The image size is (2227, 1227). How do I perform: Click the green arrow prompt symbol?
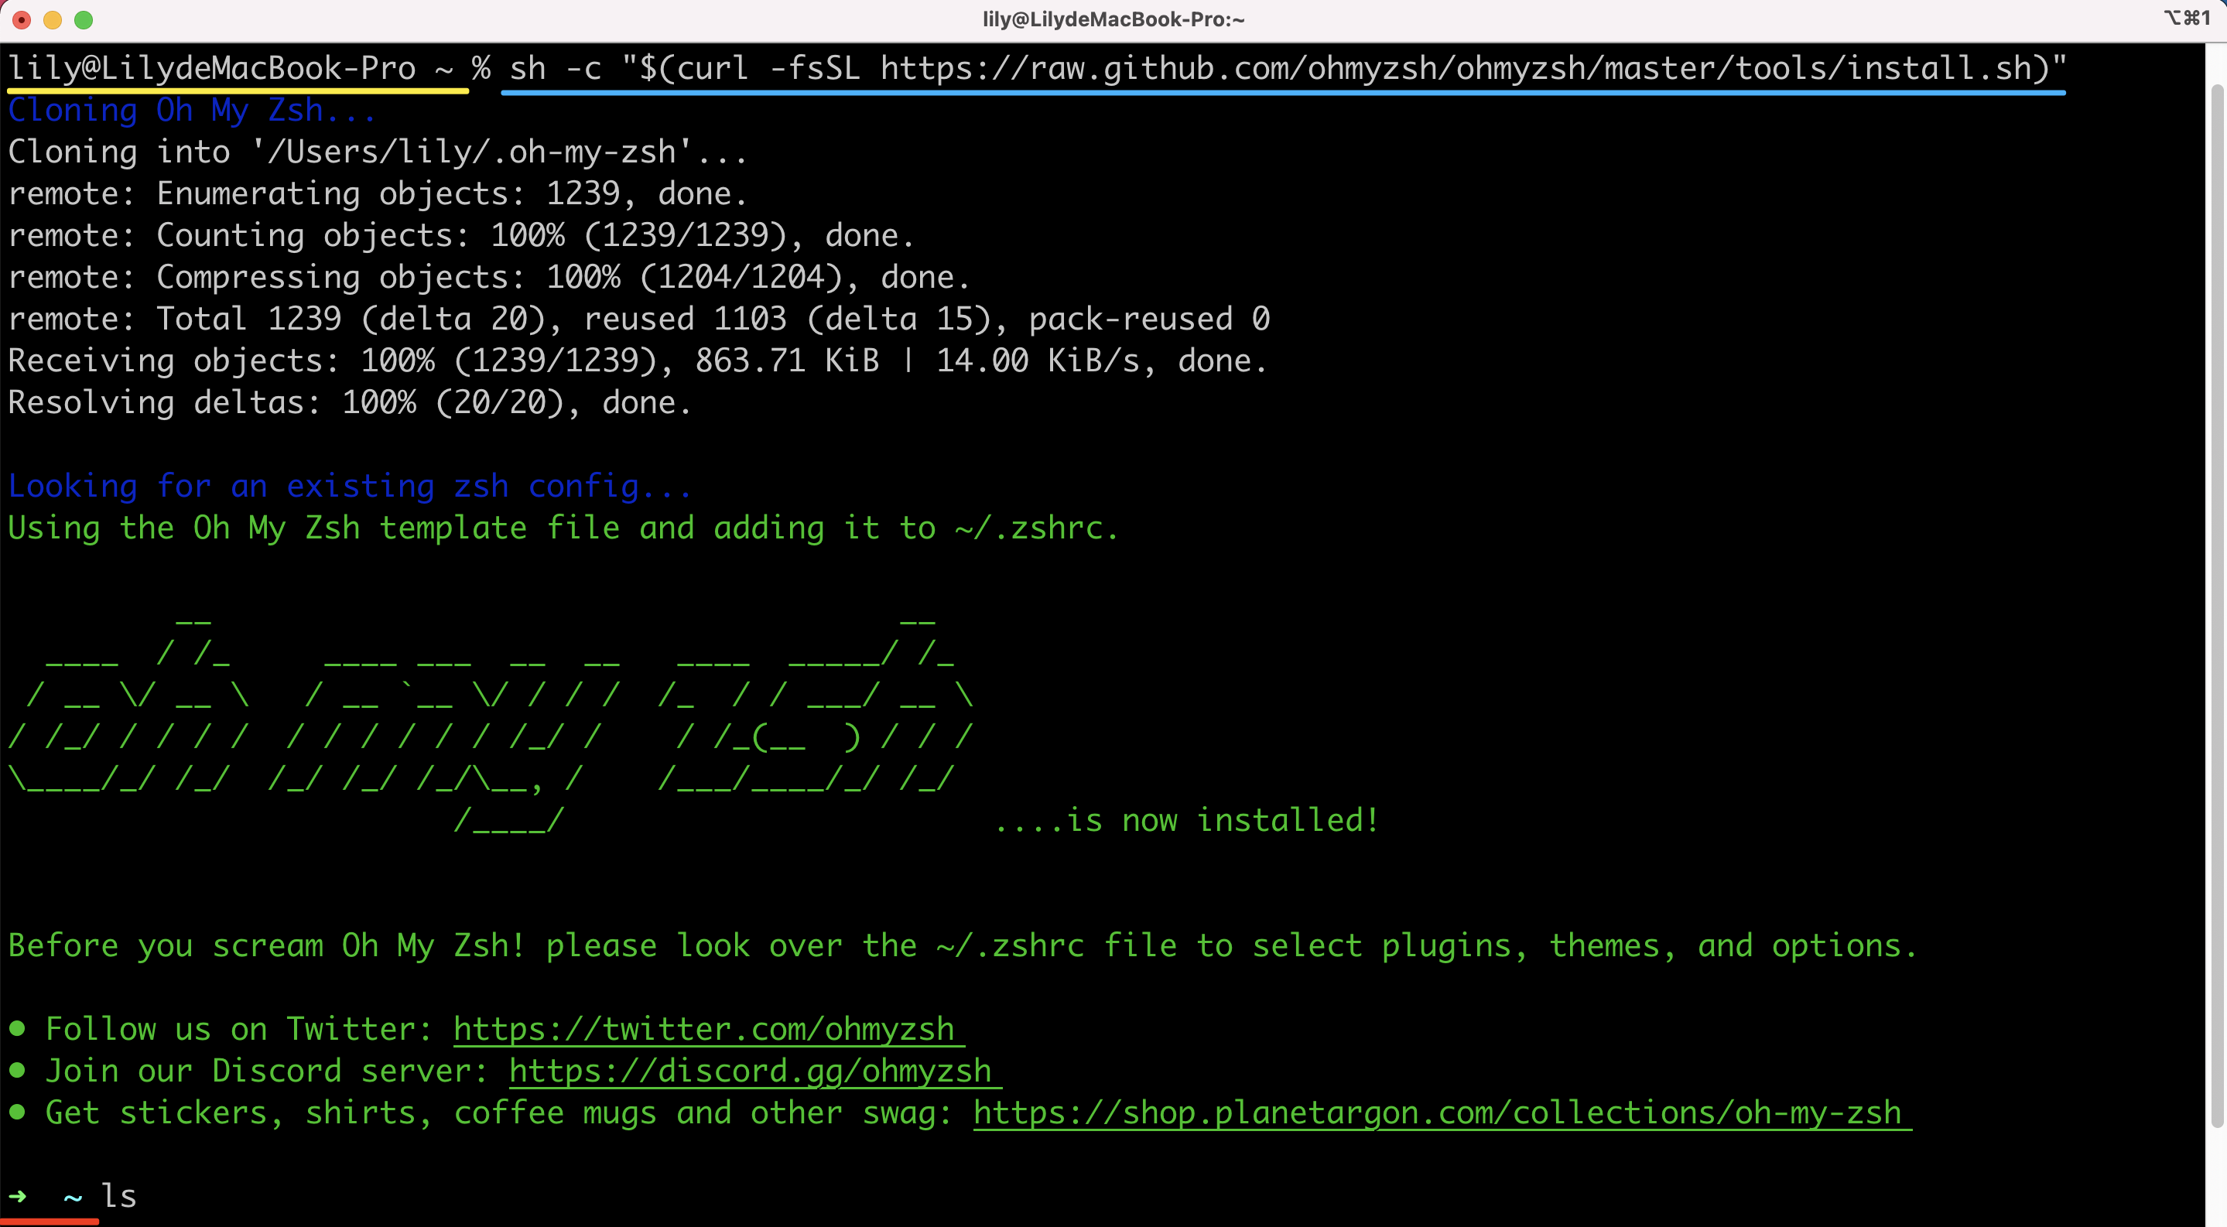tap(18, 1197)
